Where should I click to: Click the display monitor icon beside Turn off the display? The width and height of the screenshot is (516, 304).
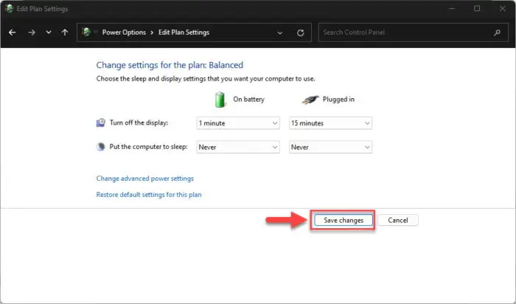click(101, 122)
